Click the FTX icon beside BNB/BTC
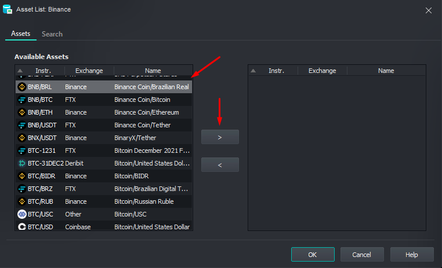The height and width of the screenshot is (268, 442). coord(21,100)
